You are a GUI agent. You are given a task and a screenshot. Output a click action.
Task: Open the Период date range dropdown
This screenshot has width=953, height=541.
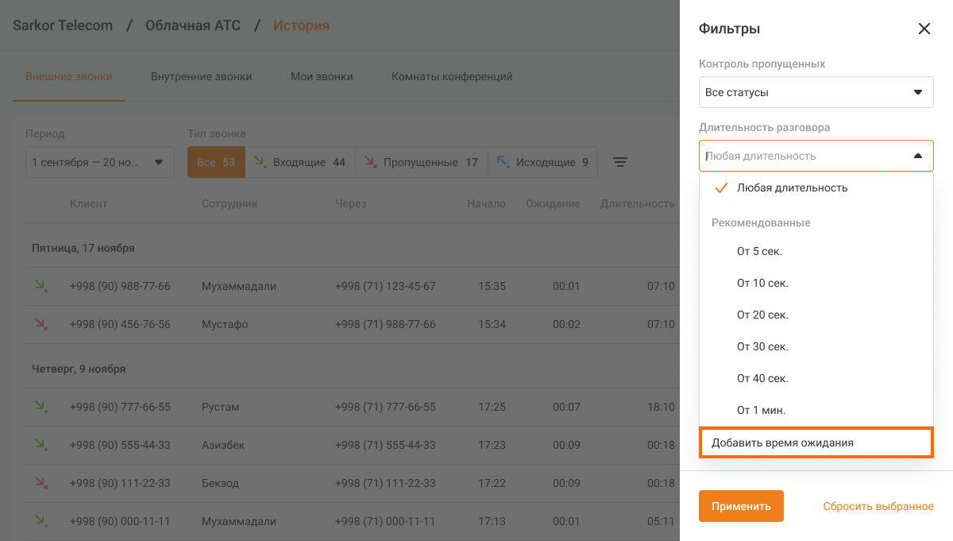pyautogui.click(x=99, y=162)
